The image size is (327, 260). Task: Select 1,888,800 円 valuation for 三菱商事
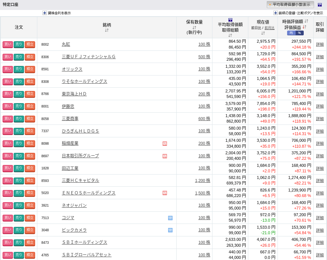300,116
